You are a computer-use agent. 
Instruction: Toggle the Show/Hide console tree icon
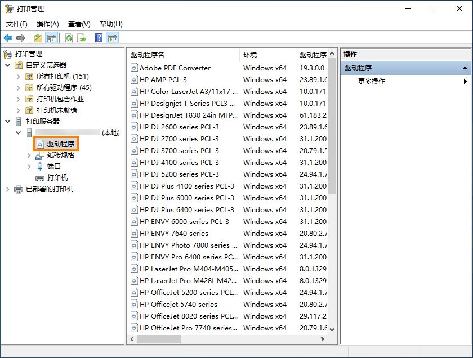click(52, 38)
